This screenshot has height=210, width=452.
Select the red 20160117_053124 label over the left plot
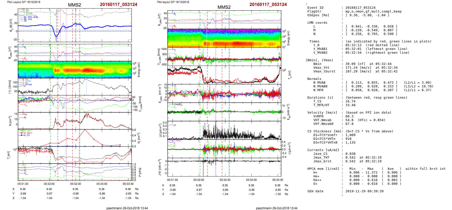point(119,4)
